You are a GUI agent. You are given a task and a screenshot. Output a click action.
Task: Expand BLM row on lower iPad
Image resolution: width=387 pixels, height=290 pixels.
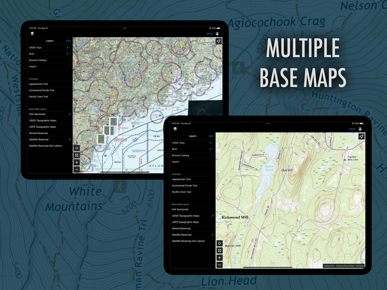click(192, 149)
